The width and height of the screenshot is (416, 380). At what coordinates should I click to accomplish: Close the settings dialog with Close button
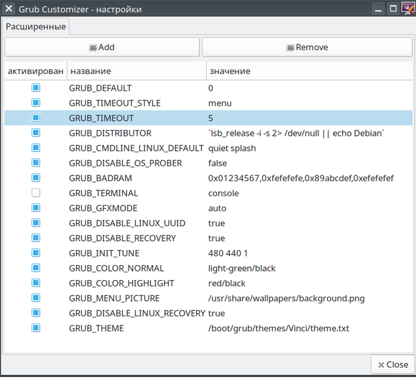393,364
